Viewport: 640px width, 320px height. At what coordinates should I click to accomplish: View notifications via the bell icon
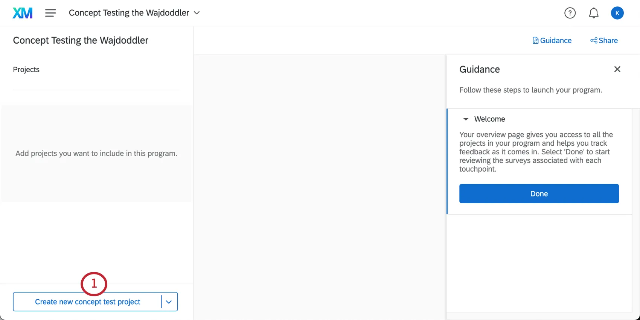point(594,13)
